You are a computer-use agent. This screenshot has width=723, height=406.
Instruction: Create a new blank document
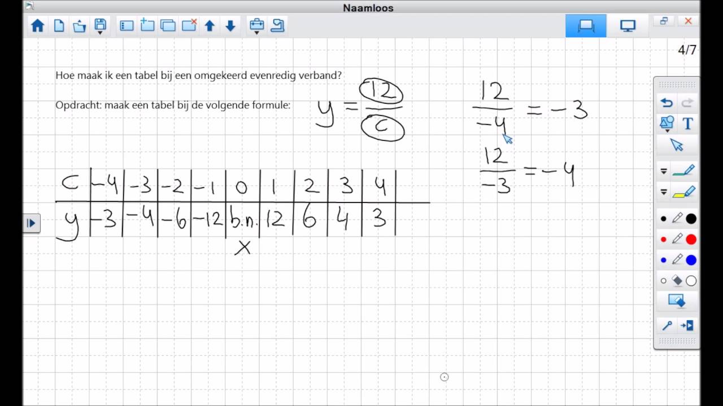[59, 25]
